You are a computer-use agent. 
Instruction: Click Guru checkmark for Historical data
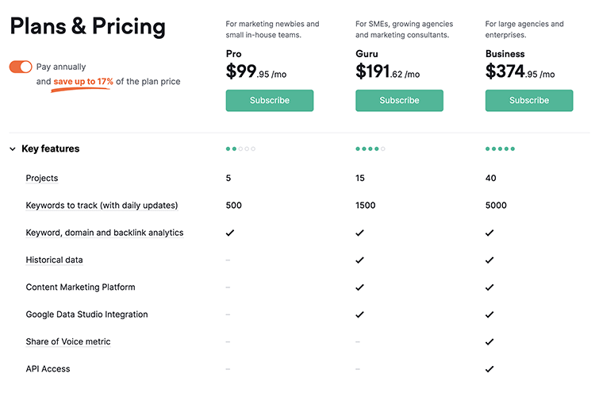pos(359,260)
